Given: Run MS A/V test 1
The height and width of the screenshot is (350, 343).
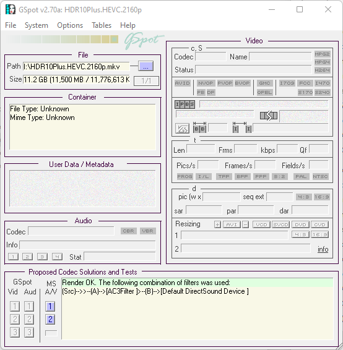Looking at the screenshot, I should [50, 306].
